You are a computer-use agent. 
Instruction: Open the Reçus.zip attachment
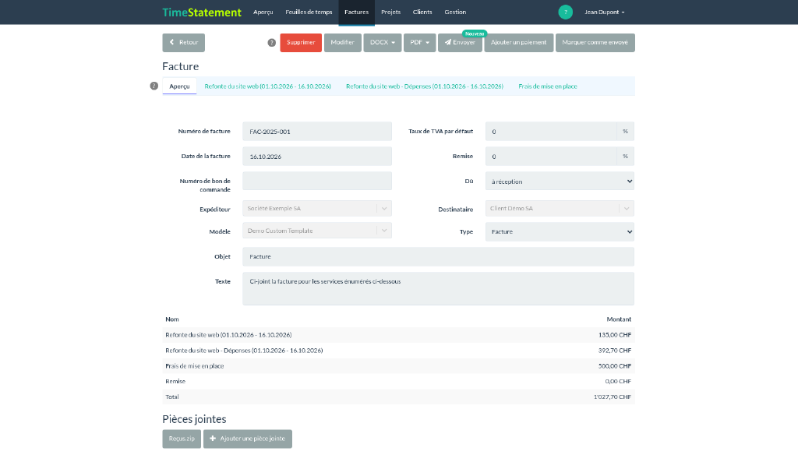182,439
